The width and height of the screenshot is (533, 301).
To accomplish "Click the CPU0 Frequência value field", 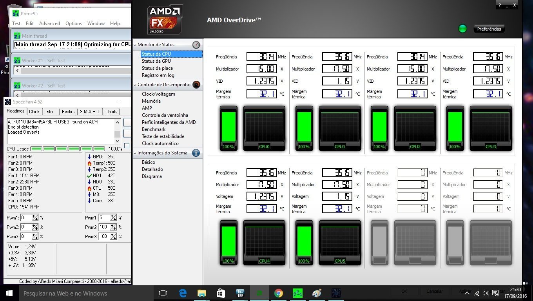I will (x=261, y=57).
